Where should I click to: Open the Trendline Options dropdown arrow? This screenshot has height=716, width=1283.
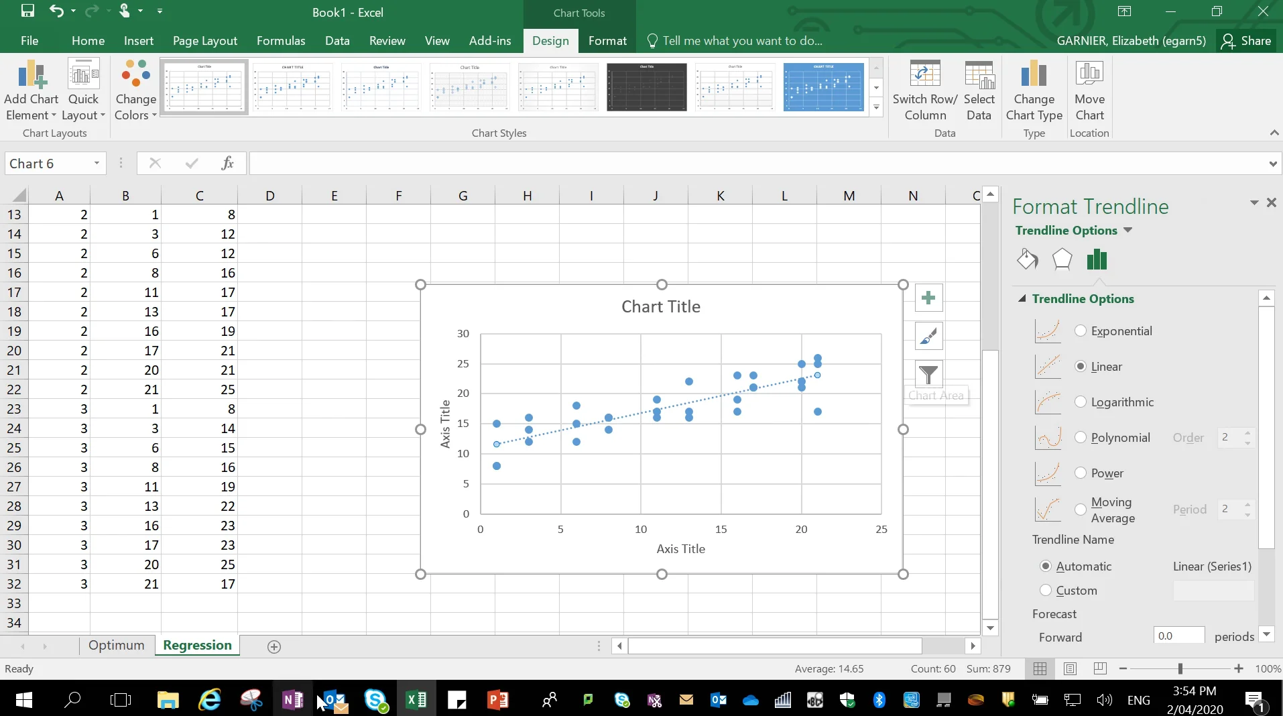point(1128,230)
